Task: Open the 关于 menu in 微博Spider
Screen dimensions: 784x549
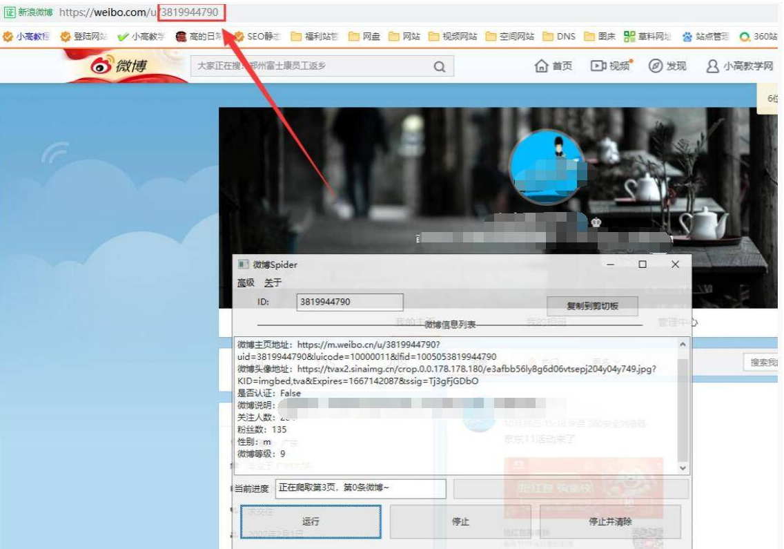Action: (273, 282)
